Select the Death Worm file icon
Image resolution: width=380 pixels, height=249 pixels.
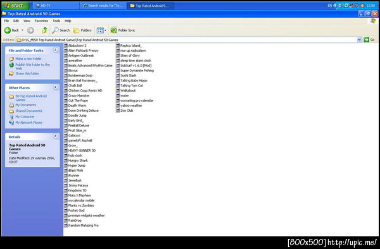click(x=66, y=106)
